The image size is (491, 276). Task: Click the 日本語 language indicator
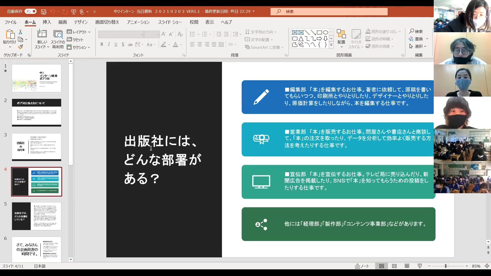click(x=40, y=266)
